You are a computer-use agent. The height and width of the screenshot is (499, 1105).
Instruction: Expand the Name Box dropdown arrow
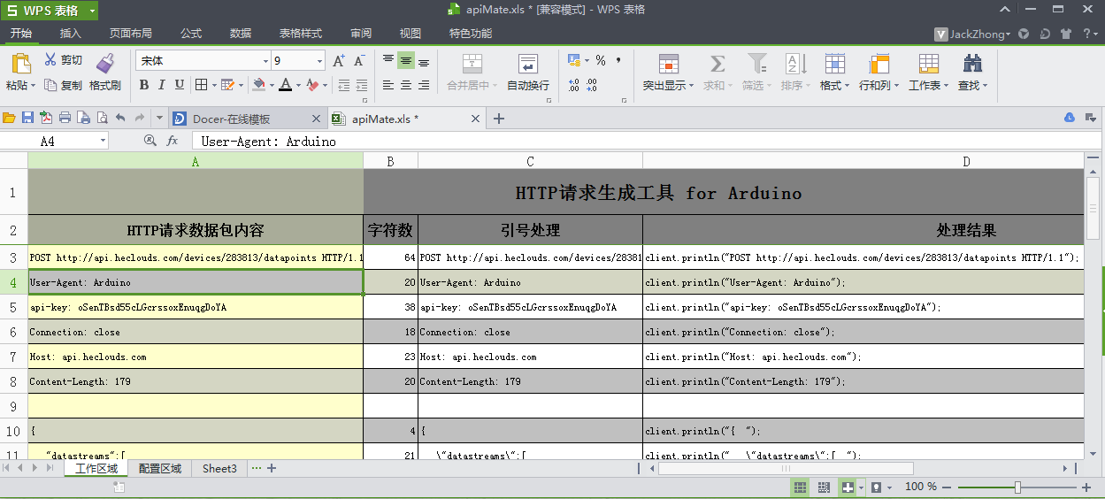(104, 141)
